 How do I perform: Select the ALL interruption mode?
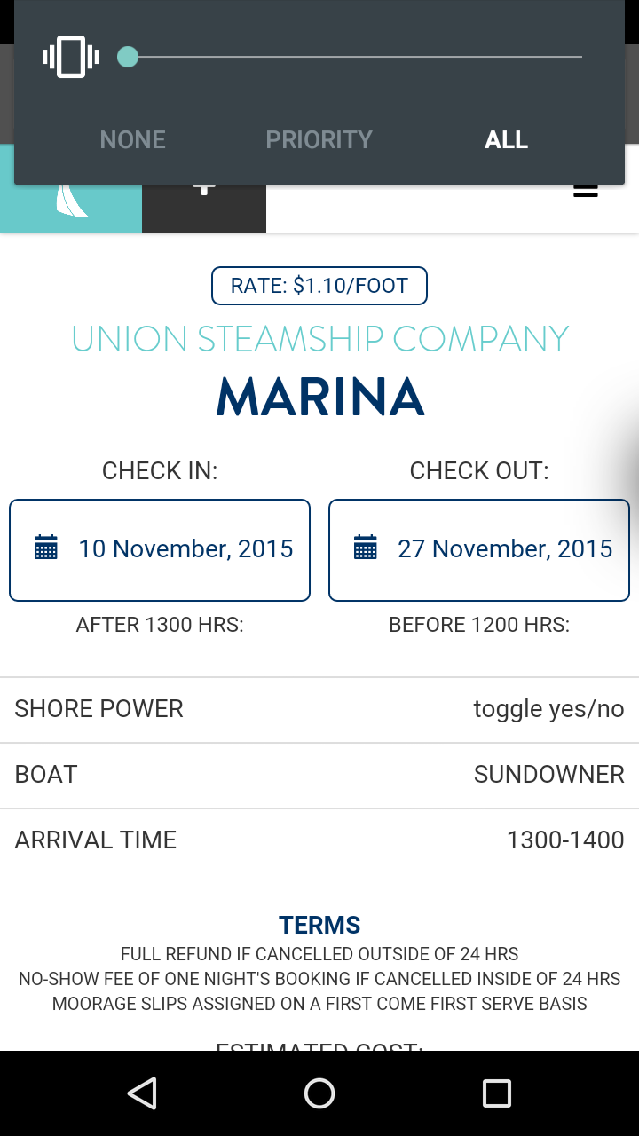(506, 139)
